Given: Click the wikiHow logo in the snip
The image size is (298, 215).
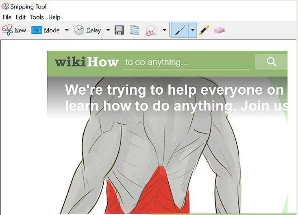Looking at the screenshot, I should 87,62.
